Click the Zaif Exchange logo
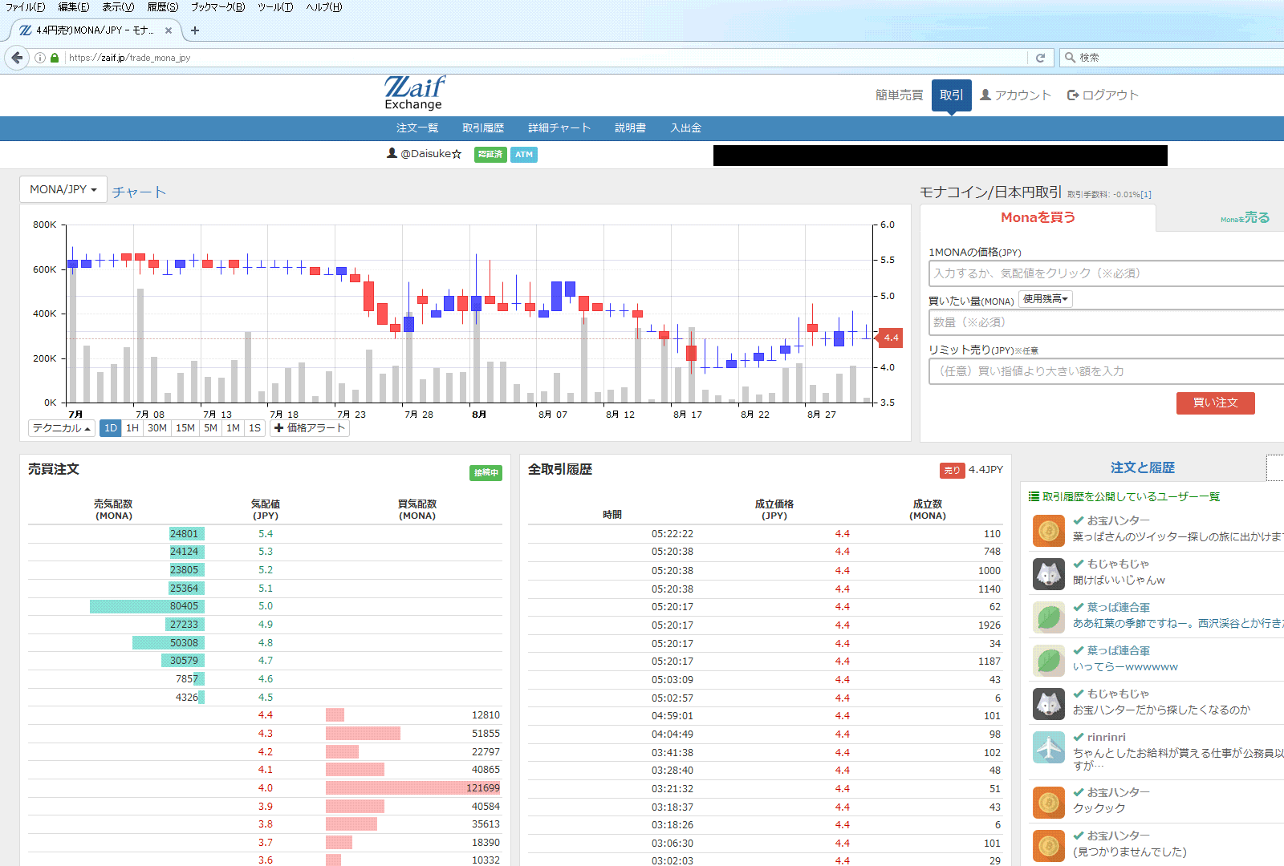 414,93
